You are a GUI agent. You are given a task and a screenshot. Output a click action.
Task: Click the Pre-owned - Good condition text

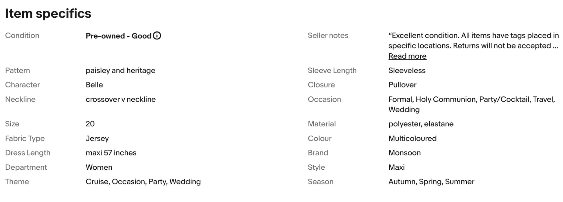click(119, 36)
